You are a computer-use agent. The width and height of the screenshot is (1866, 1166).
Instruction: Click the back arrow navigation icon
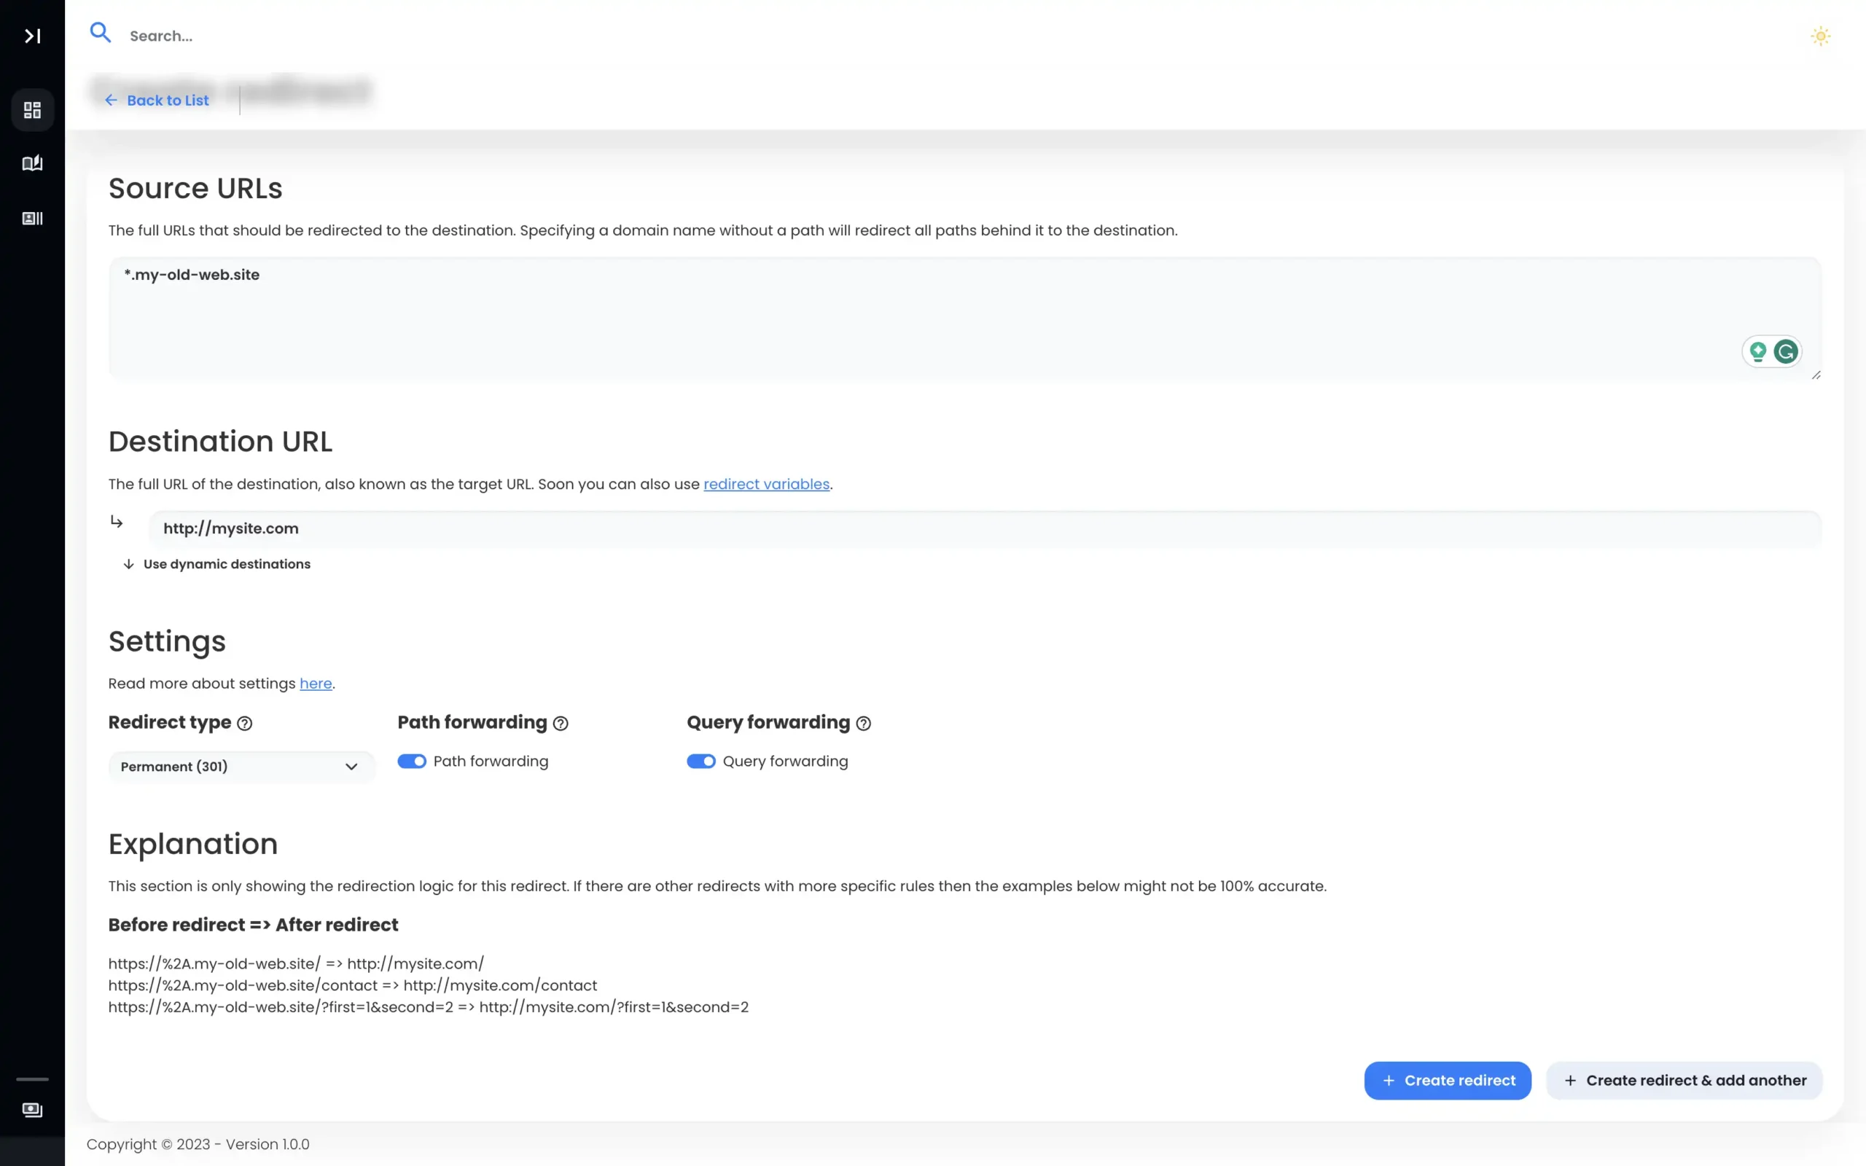pyautogui.click(x=110, y=99)
